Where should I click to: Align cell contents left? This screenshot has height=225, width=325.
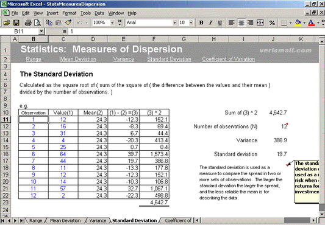(232, 22)
